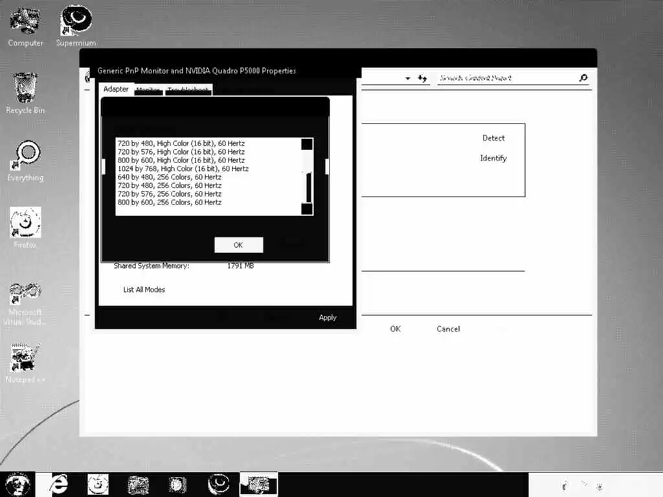This screenshot has width=663, height=497.
Task: Launch the Firefox desktop shortcut
Action: [25, 228]
